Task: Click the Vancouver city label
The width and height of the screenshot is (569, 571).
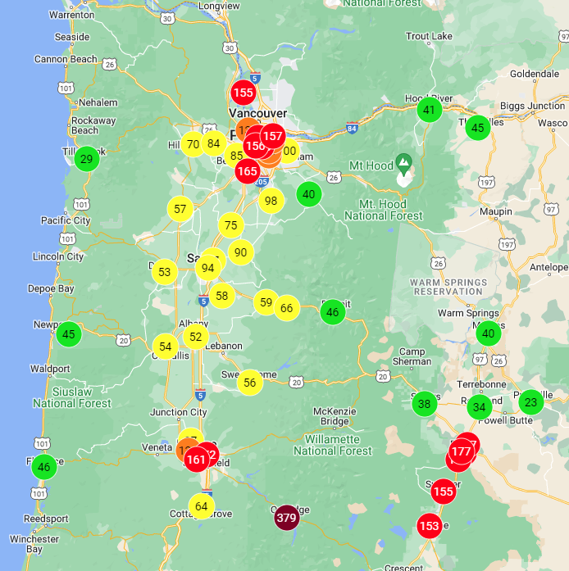Action: click(x=257, y=113)
